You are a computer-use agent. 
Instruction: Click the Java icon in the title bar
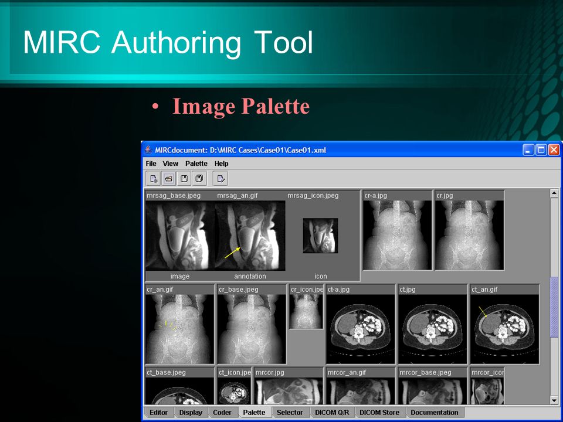coord(148,149)
